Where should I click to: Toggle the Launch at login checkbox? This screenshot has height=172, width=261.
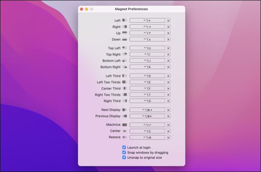[124, 147]
